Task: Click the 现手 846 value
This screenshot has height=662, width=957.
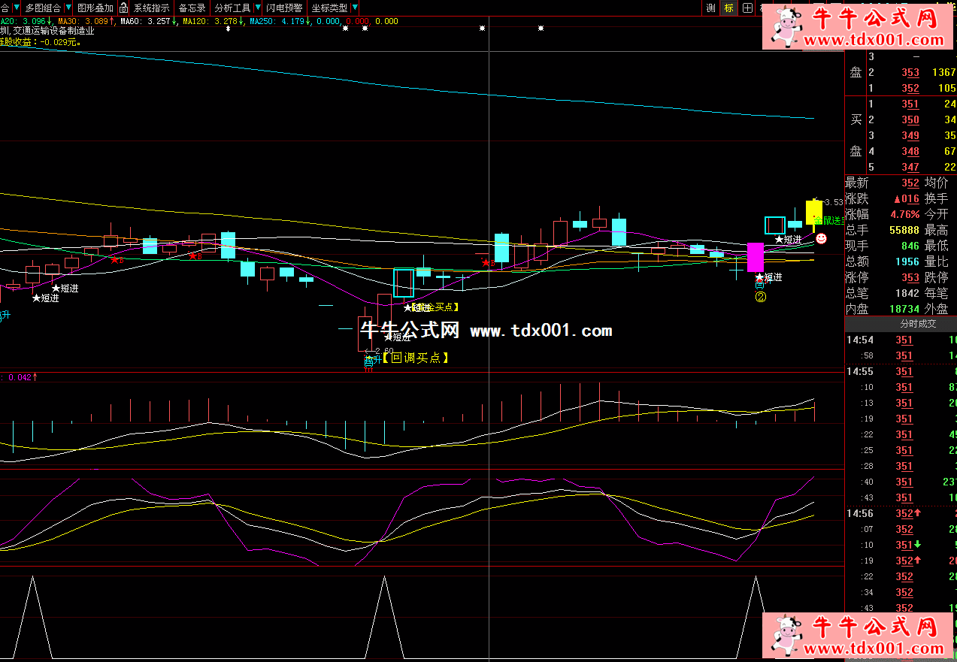Action: pos(910,246)
